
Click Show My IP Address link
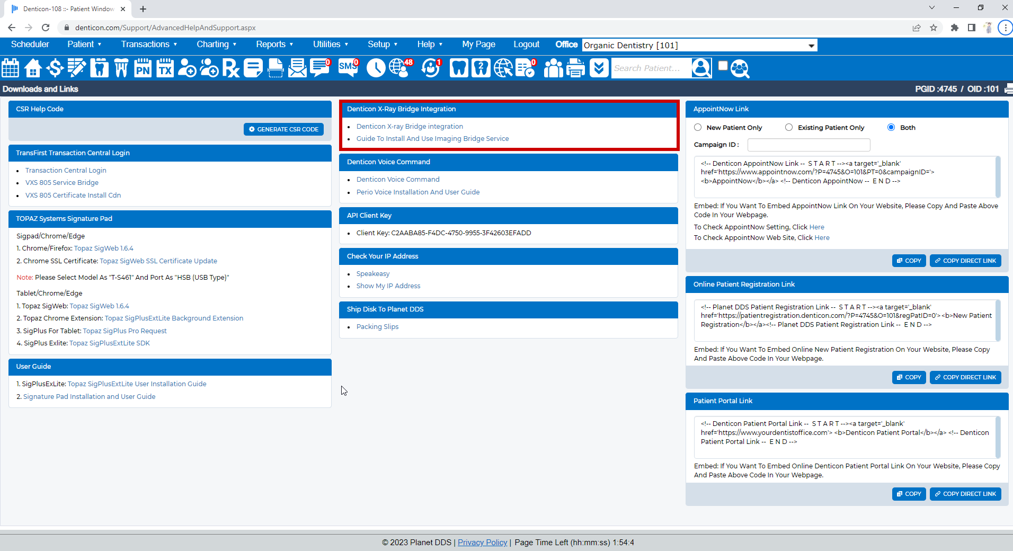(388, 286)
